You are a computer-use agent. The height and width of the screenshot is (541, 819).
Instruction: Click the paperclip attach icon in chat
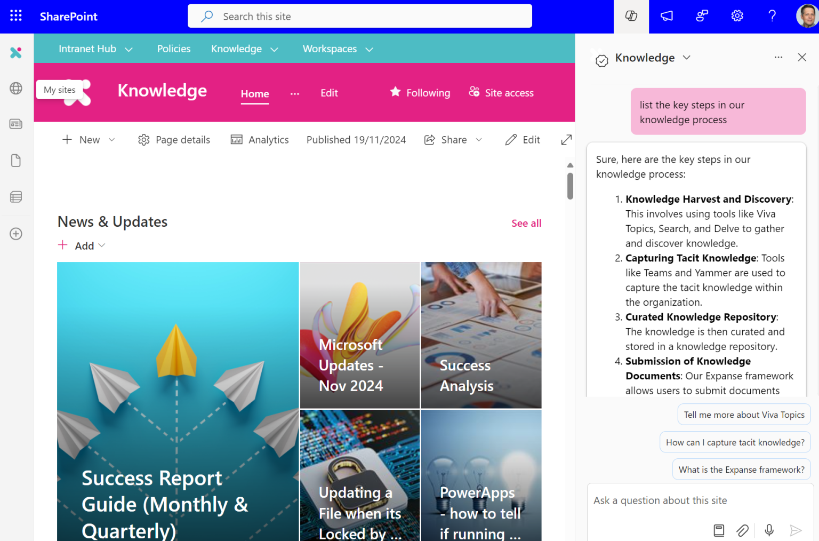tap(743, 530)
